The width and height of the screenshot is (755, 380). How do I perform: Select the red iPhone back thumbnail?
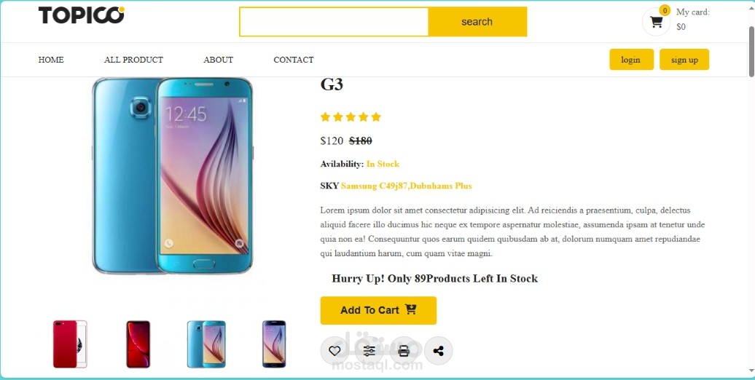point(70,344)
